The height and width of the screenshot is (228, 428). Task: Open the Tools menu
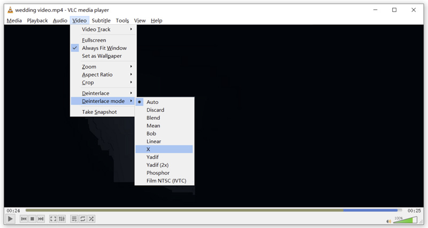[x=123, y=20]
